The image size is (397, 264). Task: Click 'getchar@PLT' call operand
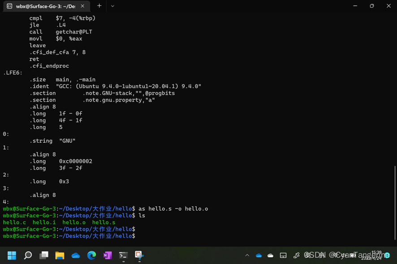pos(74,32)
